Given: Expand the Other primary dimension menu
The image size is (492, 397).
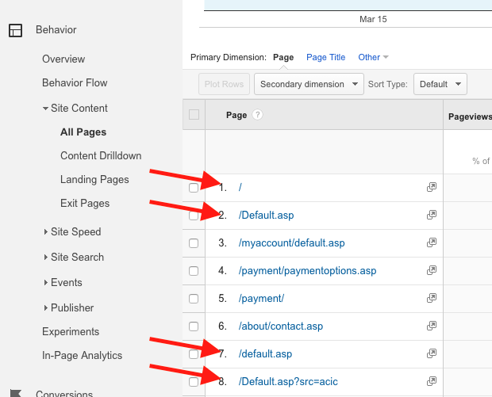Looking at the screenshot, I should click(373, 57).
